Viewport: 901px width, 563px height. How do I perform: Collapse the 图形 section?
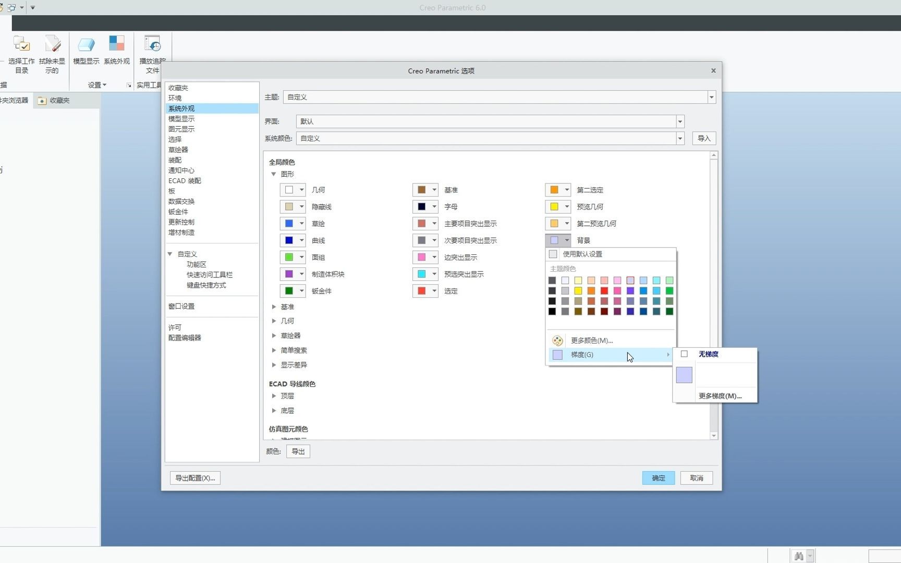click(x=273, y=174)
